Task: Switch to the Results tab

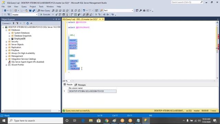Action: click(68, 85)
